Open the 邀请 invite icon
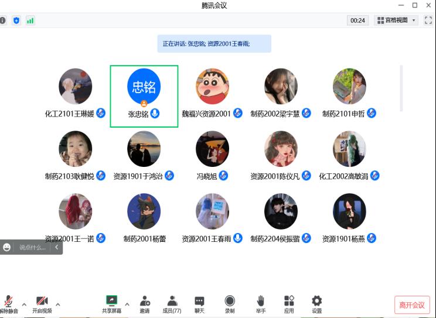The image size is (436, 318). point(145,301)
